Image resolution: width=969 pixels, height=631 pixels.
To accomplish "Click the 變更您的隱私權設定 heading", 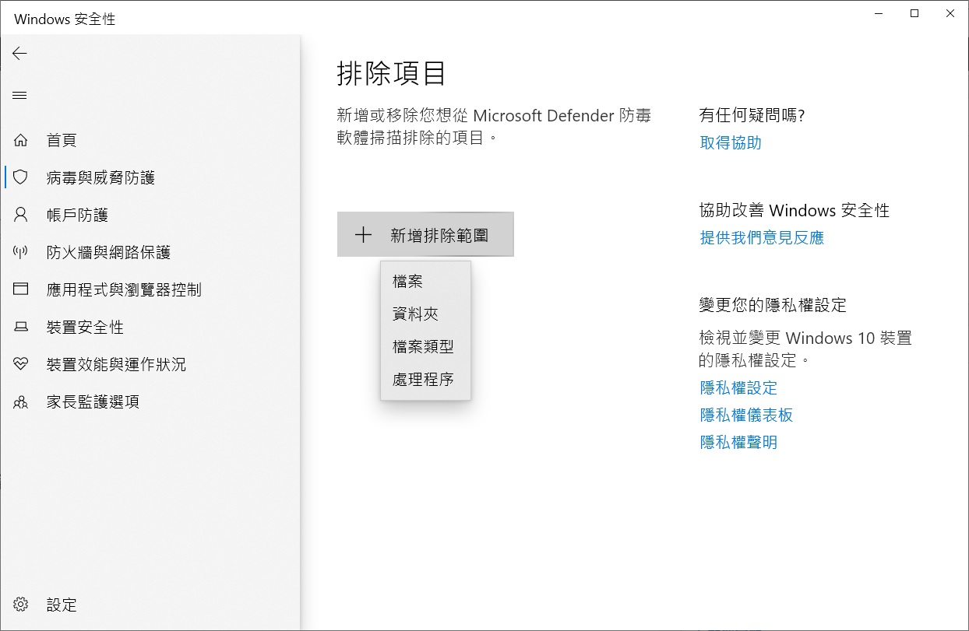I will (x=773, y=305).
